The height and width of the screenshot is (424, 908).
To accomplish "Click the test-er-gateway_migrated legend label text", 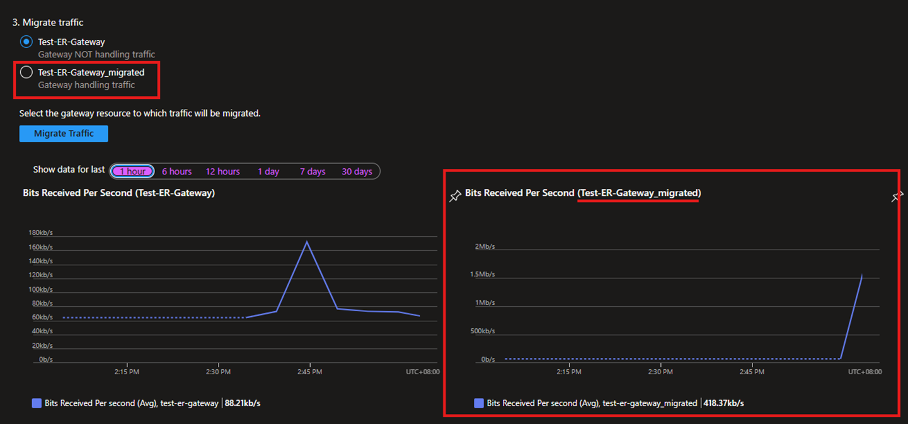I will [592, 403].
